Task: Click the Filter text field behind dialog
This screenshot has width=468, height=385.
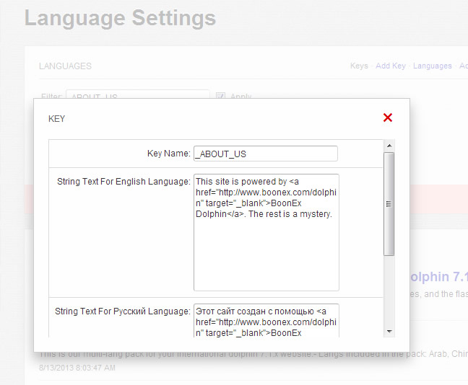Action: [x=137, y=94]
